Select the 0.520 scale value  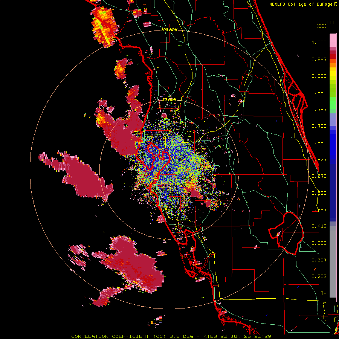pos(319,193)
